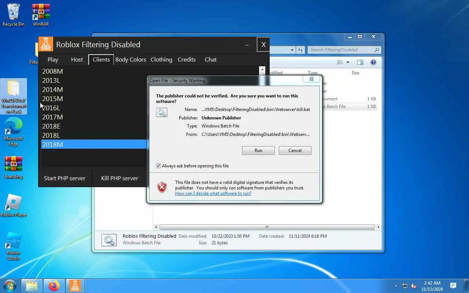Change the Explorer view layout icon
The height and width of the screenshot is (293, 469).
point(340,62)
